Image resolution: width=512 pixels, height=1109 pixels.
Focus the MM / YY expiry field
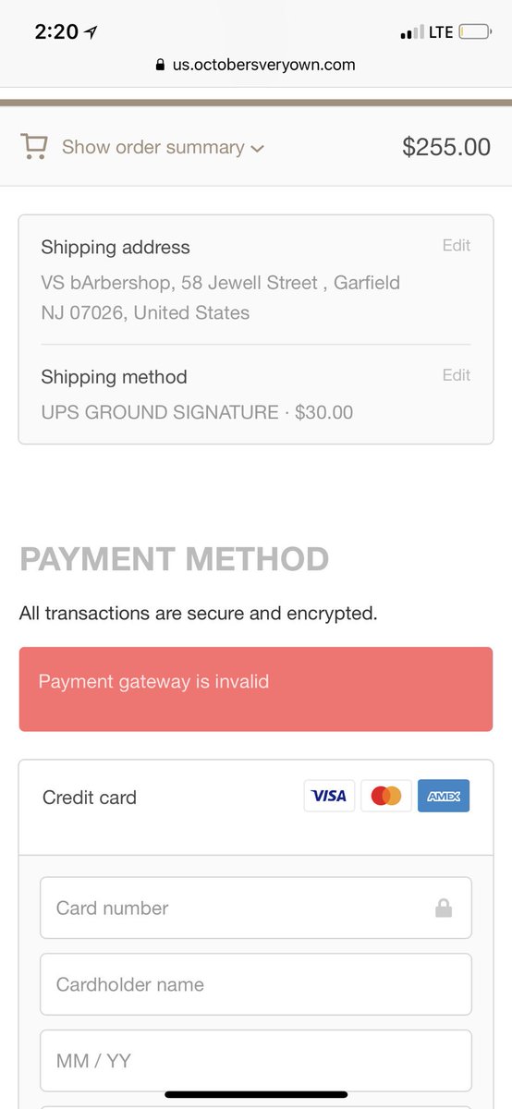(x=256, y=1062)
